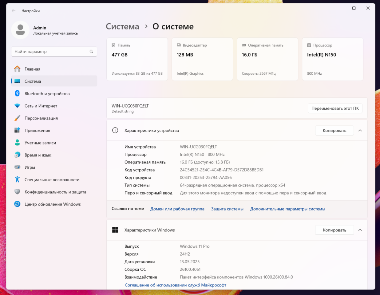
Task: Click the install date 13.05.2025
Action: [x=190, y=262]
